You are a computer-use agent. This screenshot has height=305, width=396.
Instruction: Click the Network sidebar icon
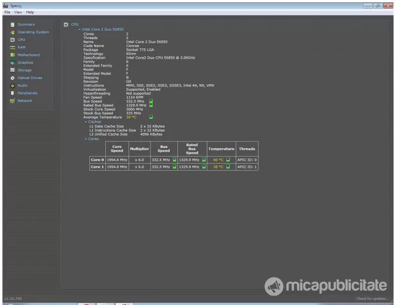pos(13,101)
